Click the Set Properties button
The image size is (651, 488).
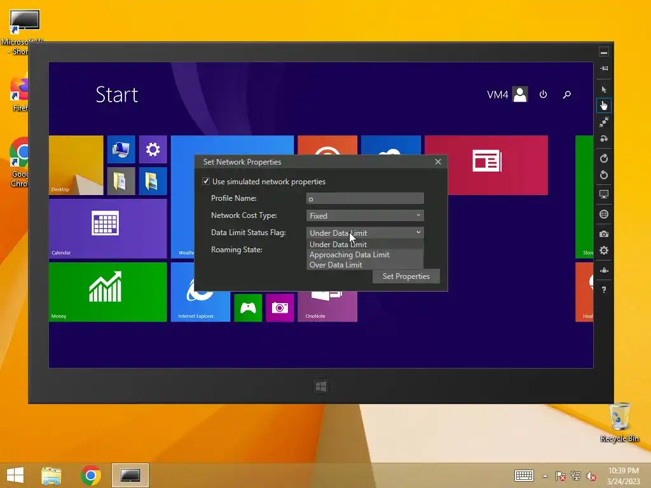pos(406,276)
